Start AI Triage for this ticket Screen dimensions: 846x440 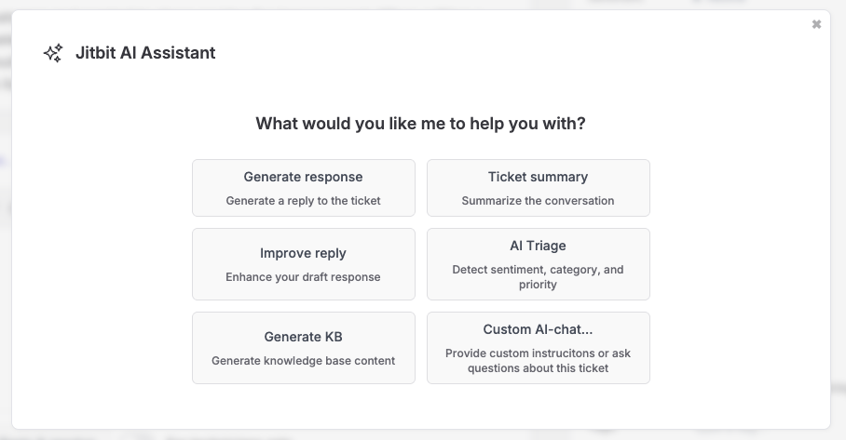[x=538, y=246]
